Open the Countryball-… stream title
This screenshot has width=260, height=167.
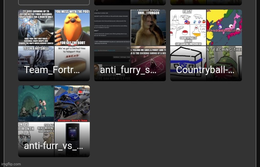click(x=205, y=70)
